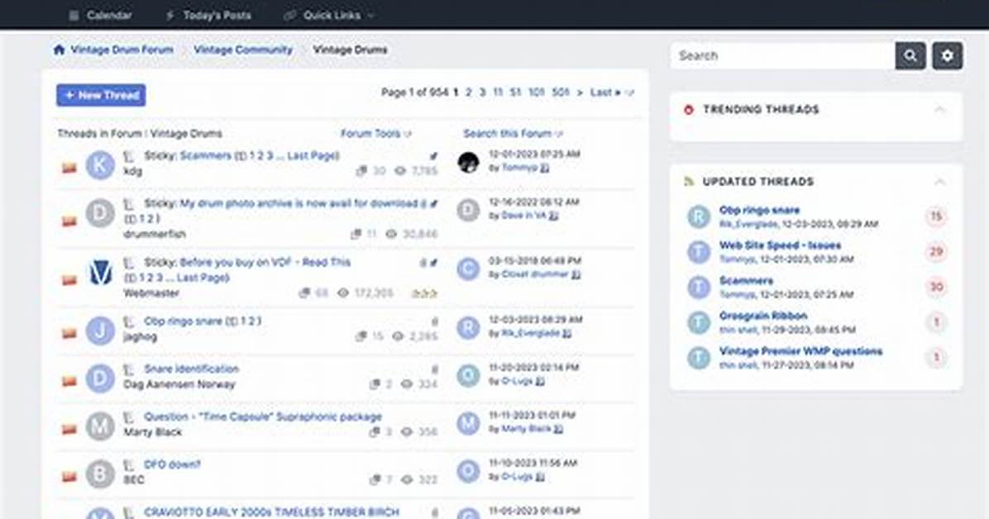Image resolution: width=989 pixels, height=519 pixels.
Task: Open the Forum Tools dropdown
Action: click(376, 134)
